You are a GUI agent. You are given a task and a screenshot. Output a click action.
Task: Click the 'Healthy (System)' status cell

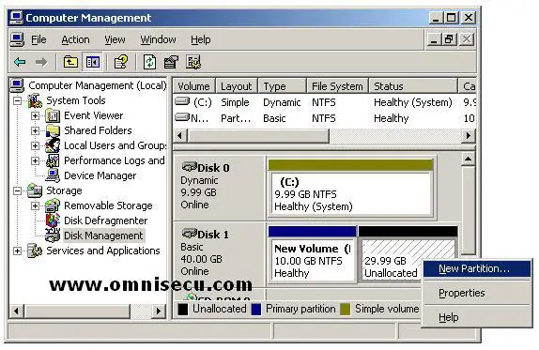pyautogui.click(x=412, y=102)
